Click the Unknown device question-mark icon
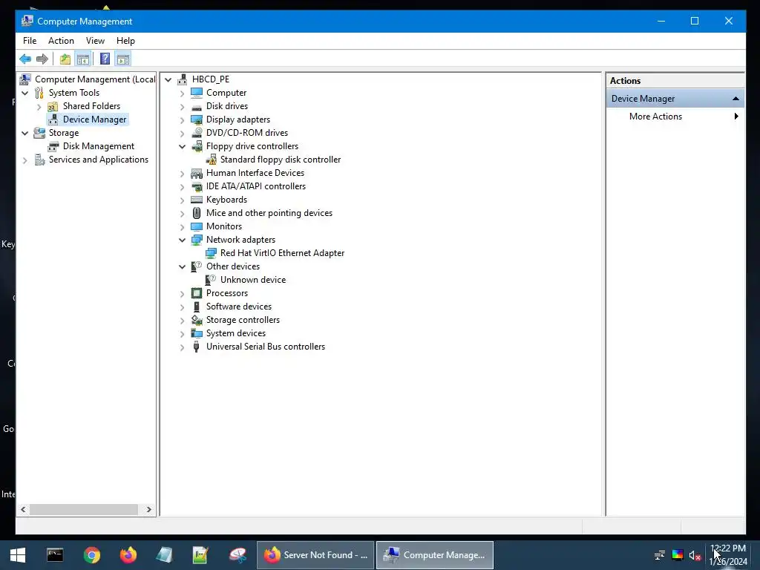This screenshot has width=760, height=570. point(211,280)
